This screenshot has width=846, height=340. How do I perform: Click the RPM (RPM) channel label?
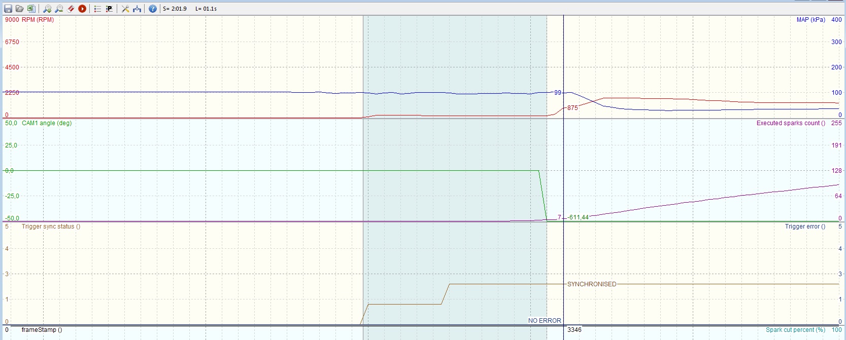38,20
